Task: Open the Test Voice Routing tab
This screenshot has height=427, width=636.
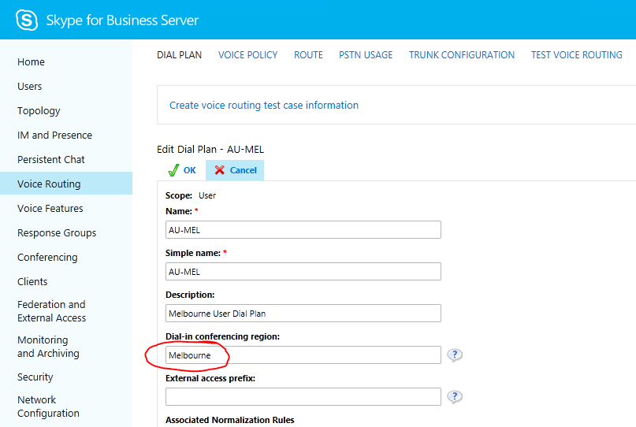Action: pos(576,55)
